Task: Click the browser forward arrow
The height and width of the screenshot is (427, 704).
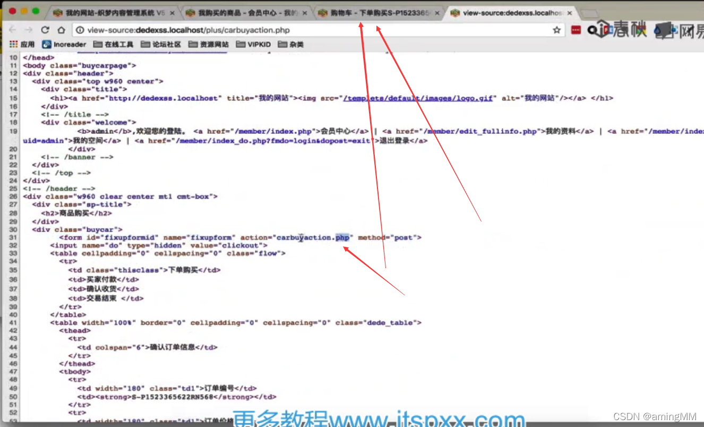Action: pyautogui.click(x=29, y=30)
